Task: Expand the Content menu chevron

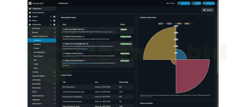Action: click(x=51, y=16)
